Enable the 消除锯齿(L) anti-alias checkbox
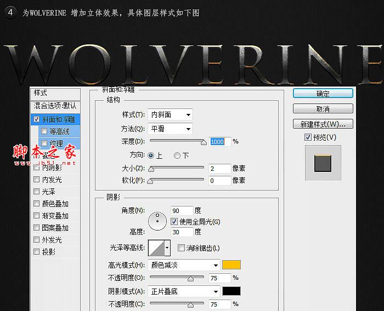This screenshot has height=311, width=384. (181, 248)
